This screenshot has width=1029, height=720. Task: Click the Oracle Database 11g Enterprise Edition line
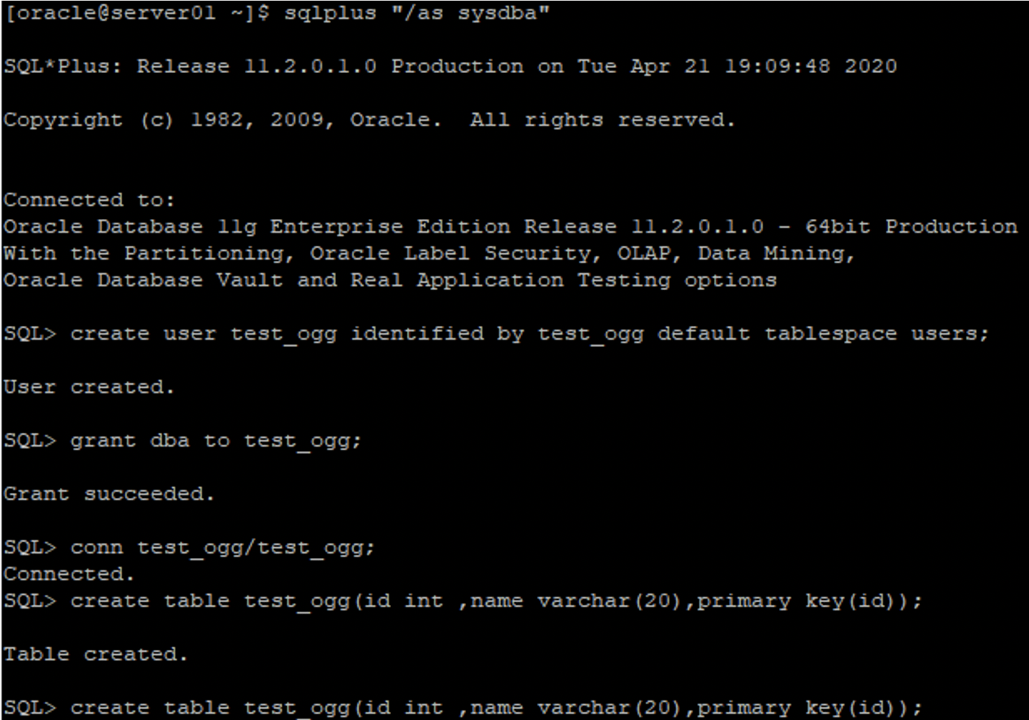click(x=510, y=227)
